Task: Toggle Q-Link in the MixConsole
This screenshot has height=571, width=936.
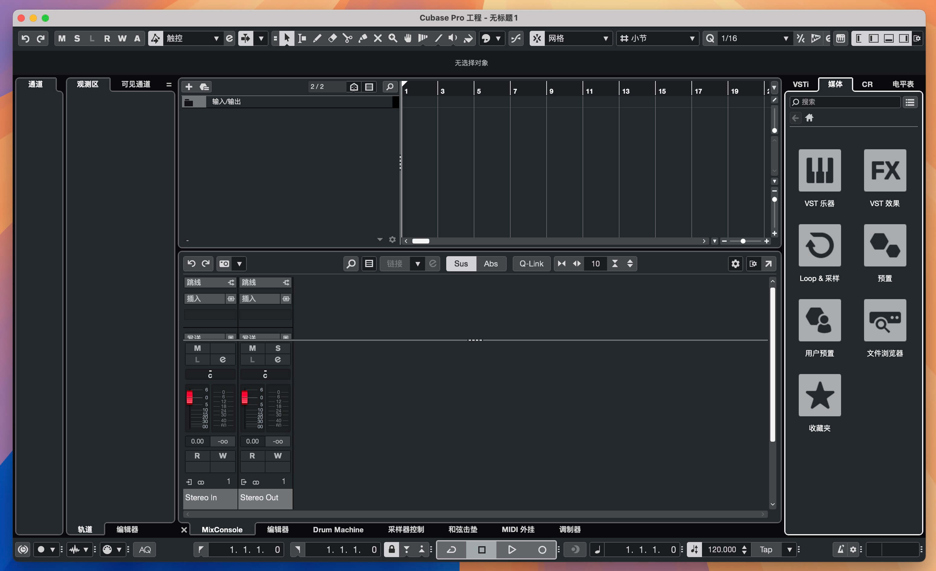Action: (531, 263)
